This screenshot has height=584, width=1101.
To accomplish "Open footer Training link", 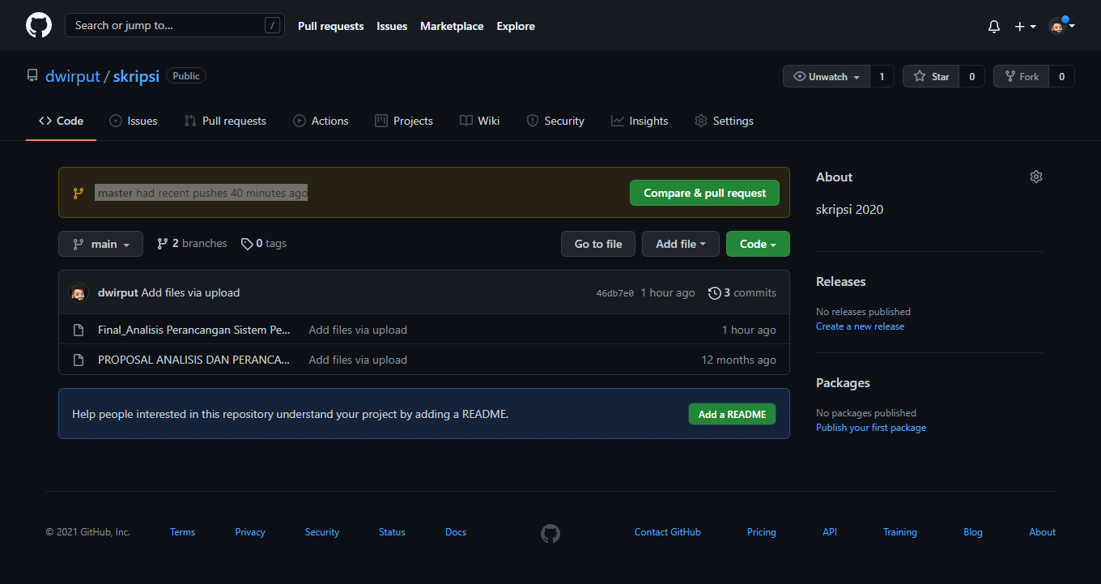I will pyautogui.click(x=900, y=532).
